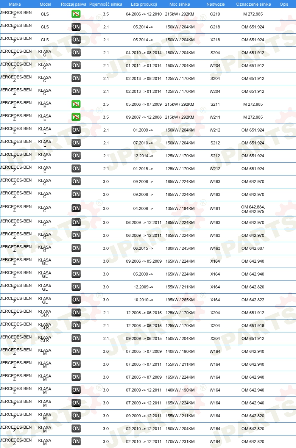296x448 pixels.
Task: Click the ON icon for KLASA E 07.2010 S212
Action: pyautogui.click(x=76, y=143)
